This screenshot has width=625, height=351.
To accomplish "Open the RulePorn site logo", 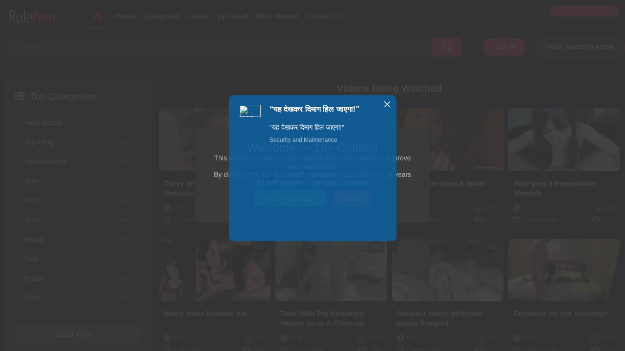I will (32, 17).
